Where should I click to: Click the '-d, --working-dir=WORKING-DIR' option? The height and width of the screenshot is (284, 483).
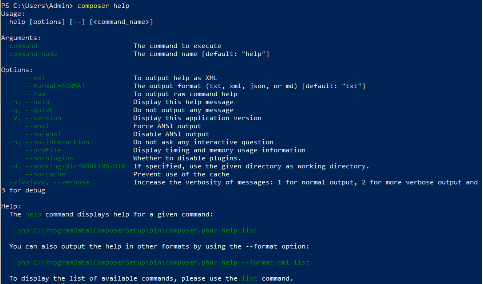pos(67,166)
